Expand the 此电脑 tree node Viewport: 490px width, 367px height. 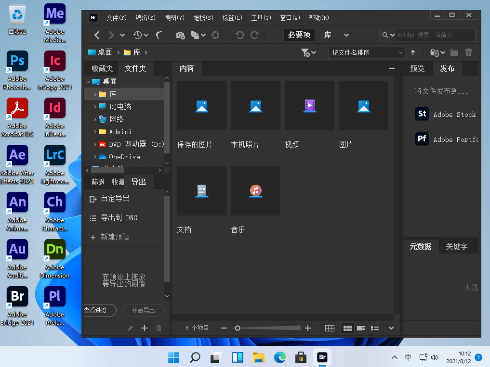[95, 107]
